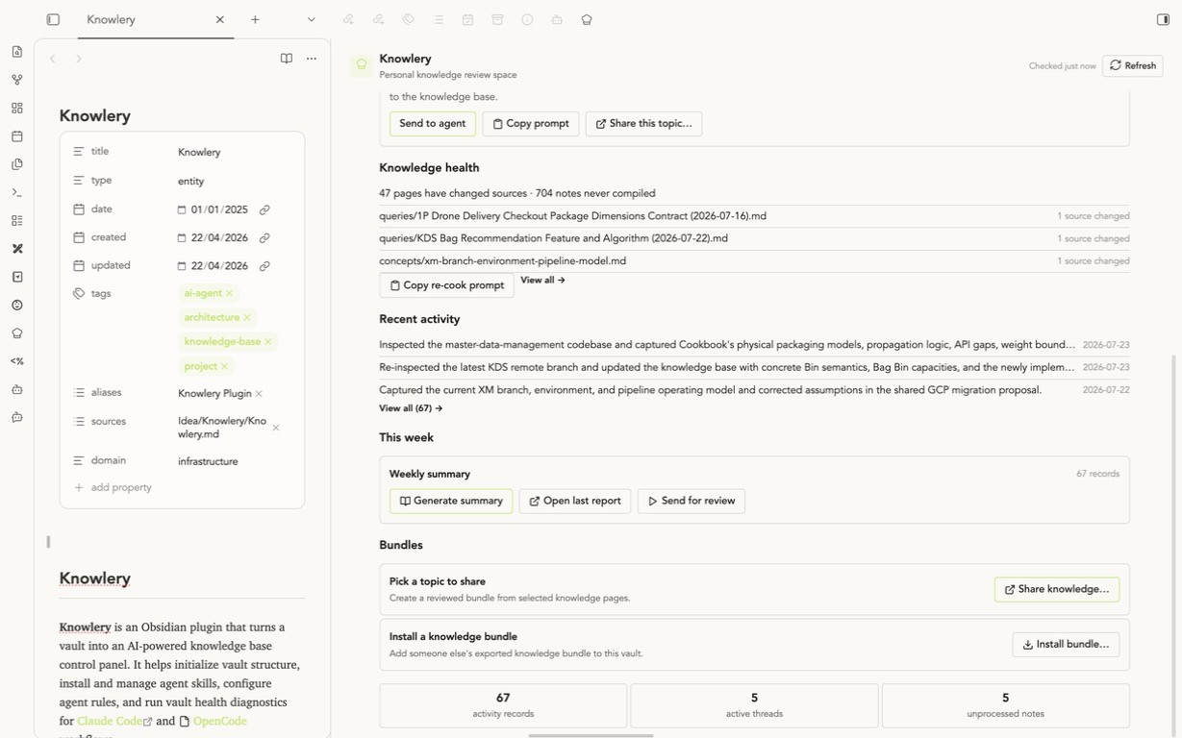
Task: Click the link icon beside updated date
Action: pos(264,266)
